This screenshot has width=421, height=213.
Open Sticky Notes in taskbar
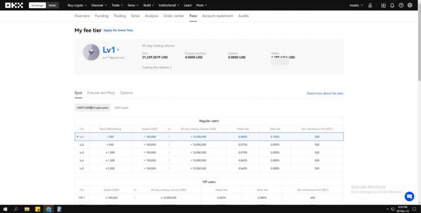click(x=38, y=209)
